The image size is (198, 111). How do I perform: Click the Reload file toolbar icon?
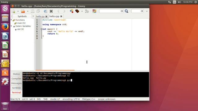(45, 11)
